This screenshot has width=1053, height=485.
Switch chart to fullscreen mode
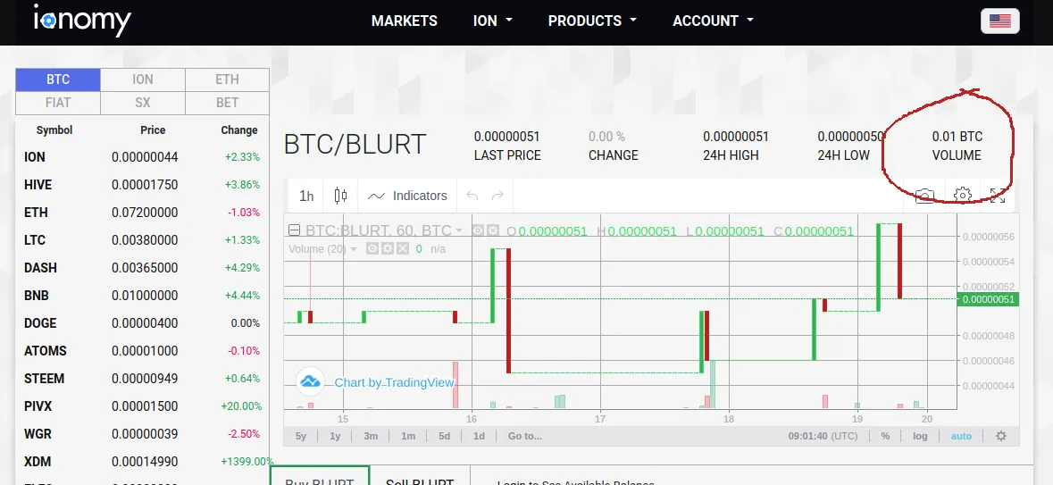pos(998,197)
